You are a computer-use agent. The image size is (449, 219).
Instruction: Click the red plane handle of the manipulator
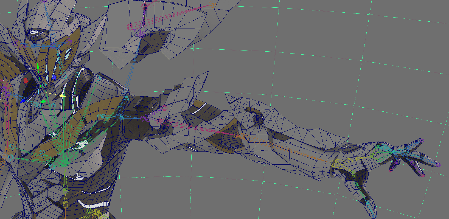click(26, 80)
